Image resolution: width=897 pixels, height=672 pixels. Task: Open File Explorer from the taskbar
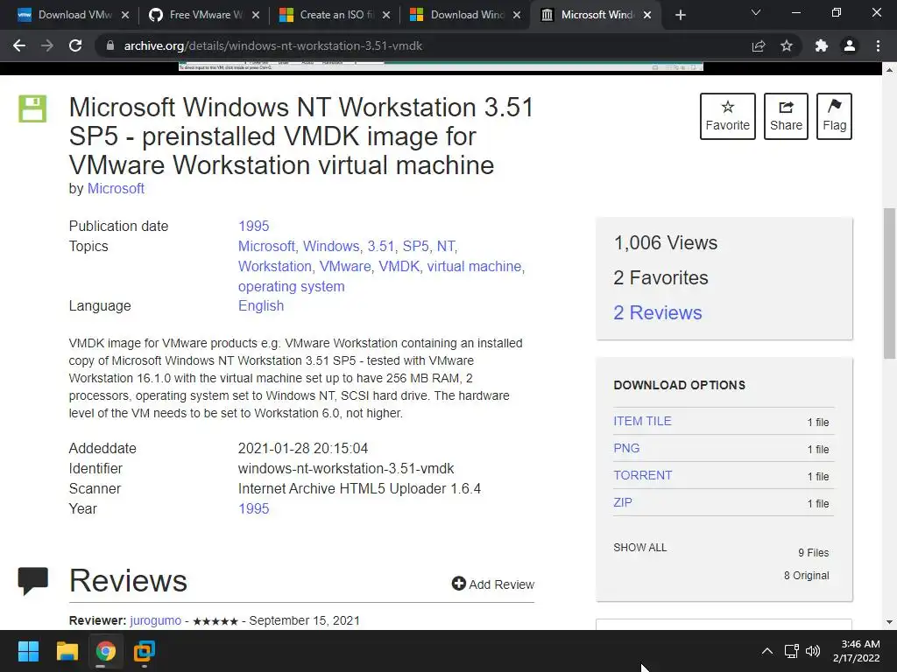coord(67,651)
